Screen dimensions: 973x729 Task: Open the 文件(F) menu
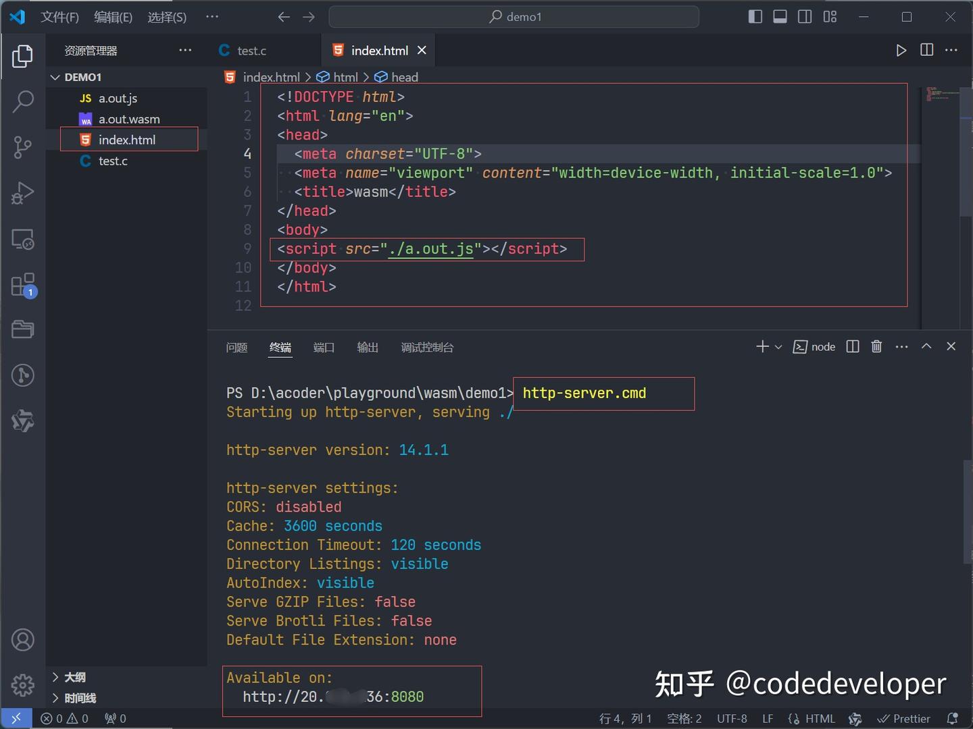(59, 17)
